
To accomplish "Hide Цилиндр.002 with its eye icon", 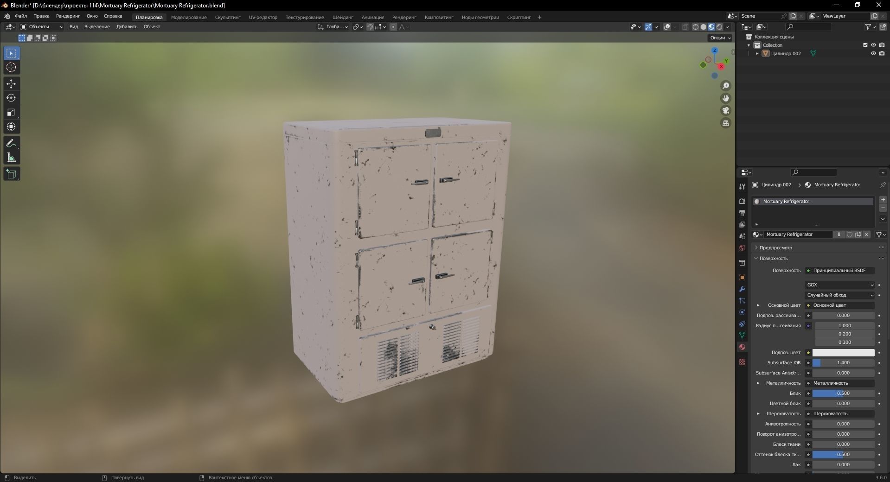I will point(873,53).
